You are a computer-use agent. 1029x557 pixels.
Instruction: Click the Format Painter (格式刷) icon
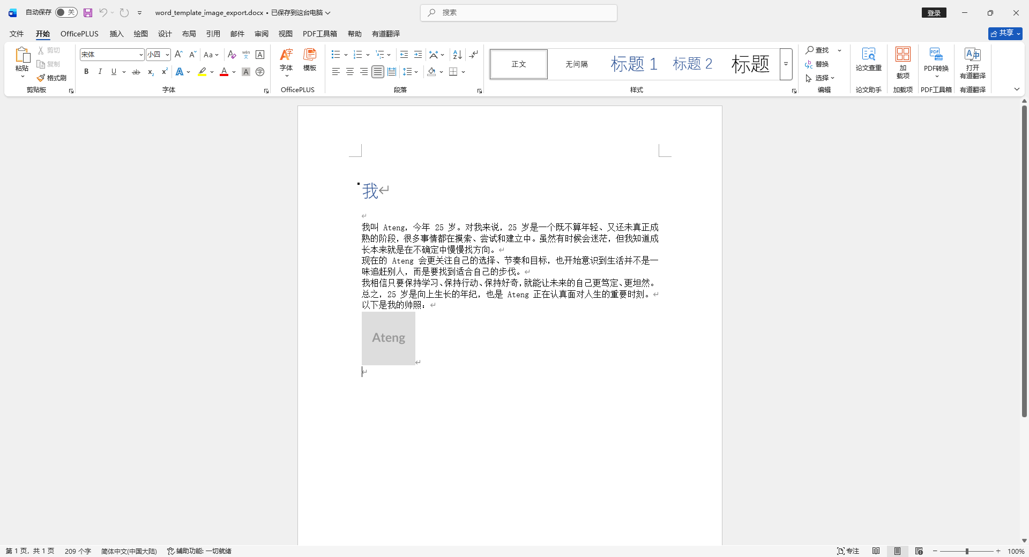[52, 78]
